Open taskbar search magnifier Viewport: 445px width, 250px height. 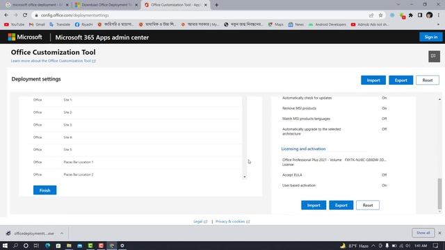(15, 245)
